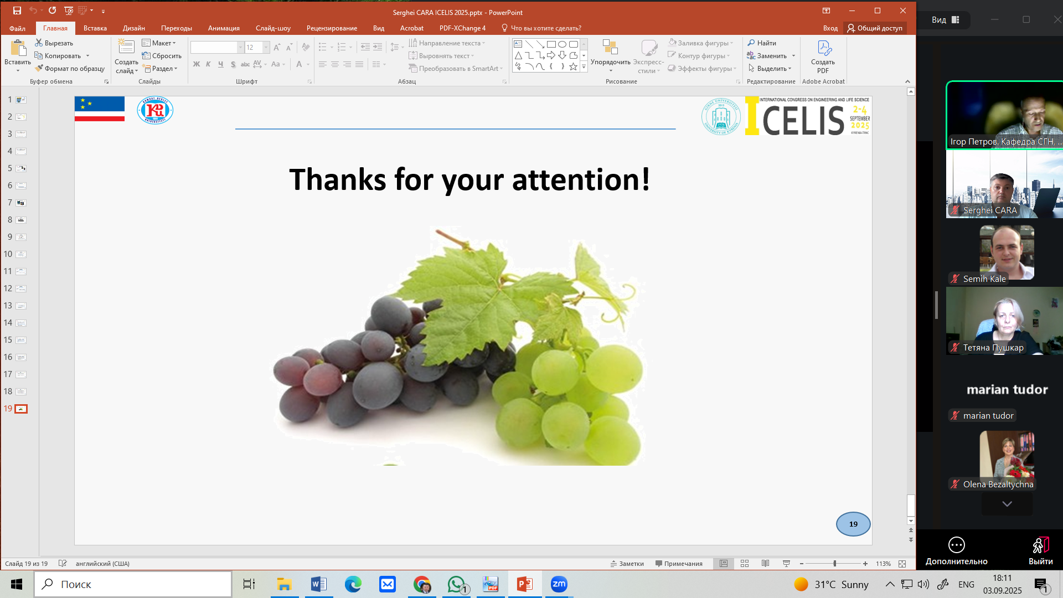Click the Find (Найти) button
The width and height of the screenshot is (1063, 598).
pos(762,43)
